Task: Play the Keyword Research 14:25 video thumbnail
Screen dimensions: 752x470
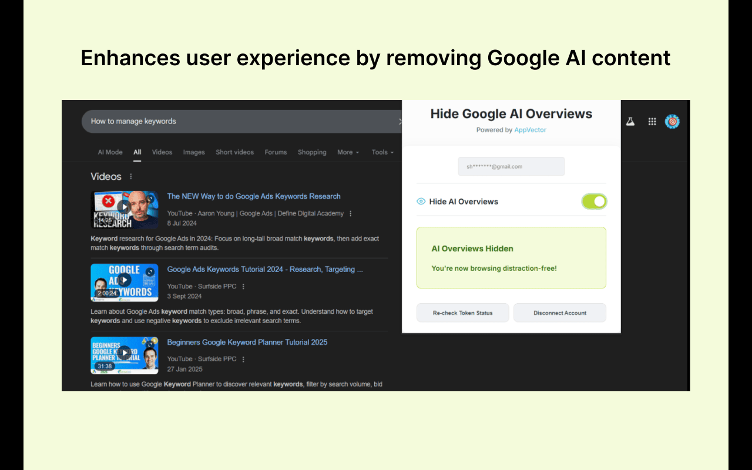Action: 125,210
